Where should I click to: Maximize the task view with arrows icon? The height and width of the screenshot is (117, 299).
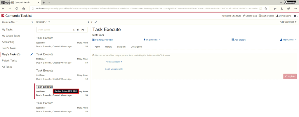pos(96,22)
